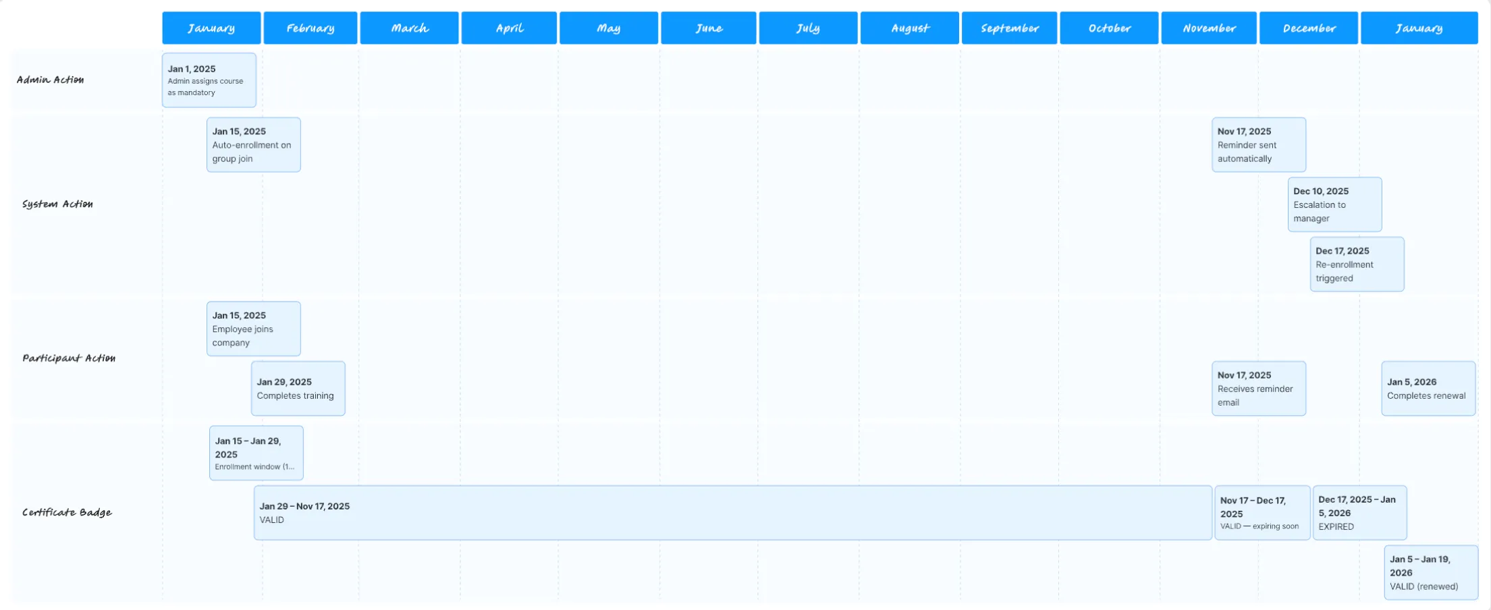This screenshot has width=1491, height=610.
Task: Select the 'Completes renewal' event card
Action: (x=1428, y=388)
